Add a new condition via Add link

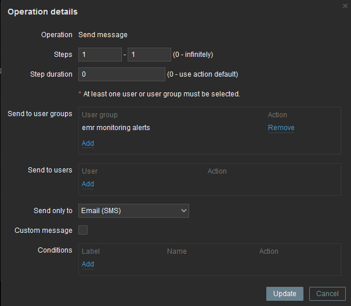[88, 264]
